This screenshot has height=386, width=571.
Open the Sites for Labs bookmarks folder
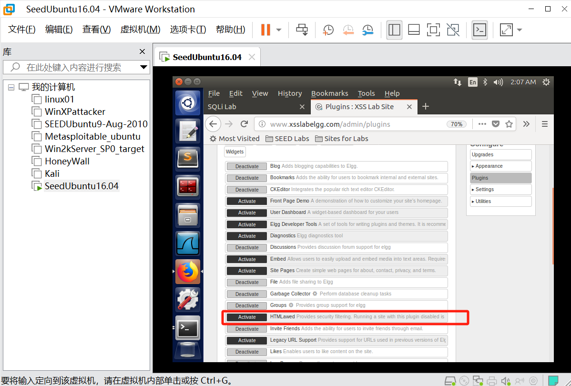[x=342, y=139]
